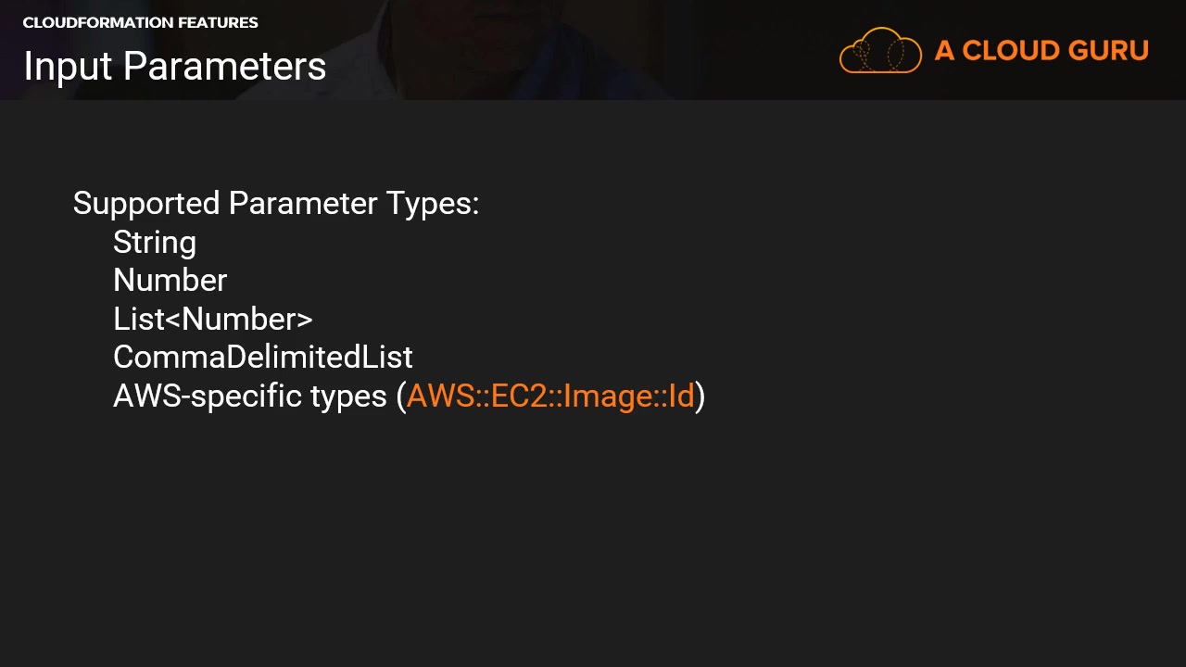Click the "A CLOUD GURU" brand text

pos(1041,51)
